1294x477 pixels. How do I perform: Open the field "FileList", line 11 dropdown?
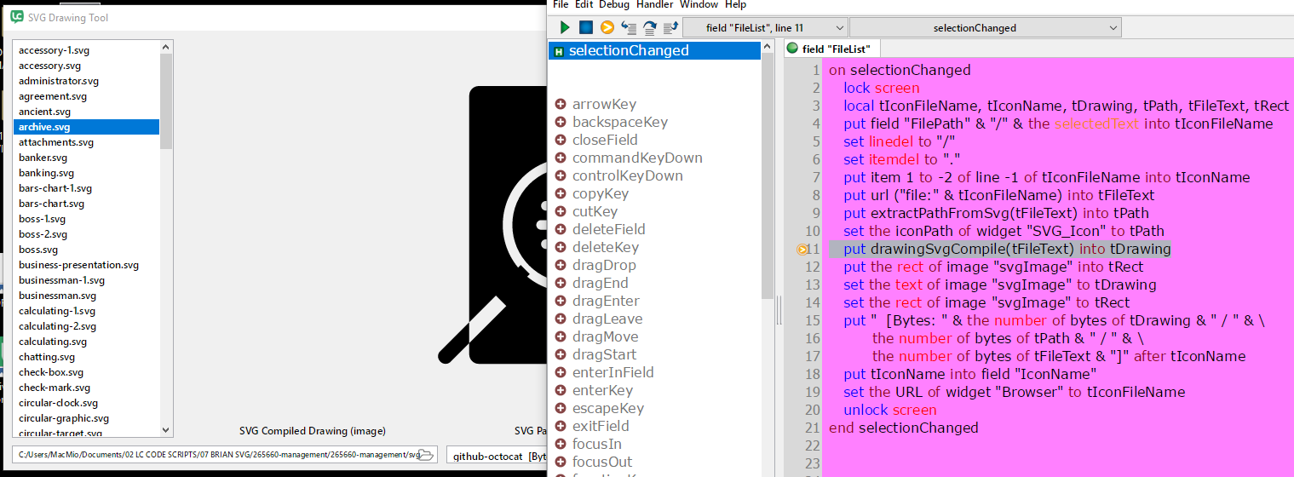(x=765, y=28)
